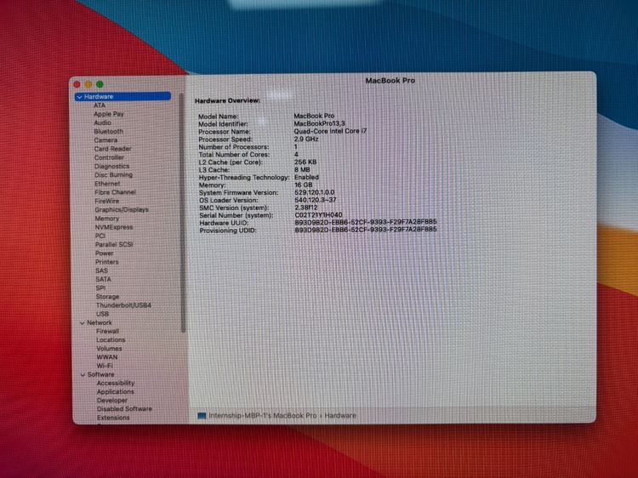Click the MacBookPro13,3 model identifier
Image resolution: width=638 pixels, height=478 pixels.
319,123
